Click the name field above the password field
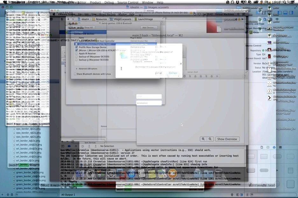This screenshot has width=298, height=198. (149, 96)
